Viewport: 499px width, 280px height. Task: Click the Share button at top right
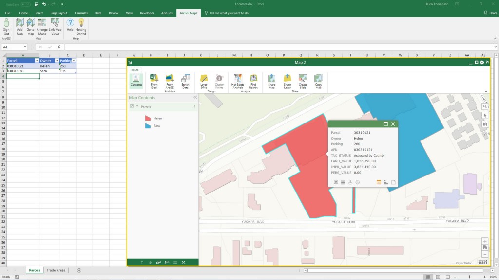tap(490, 13)
